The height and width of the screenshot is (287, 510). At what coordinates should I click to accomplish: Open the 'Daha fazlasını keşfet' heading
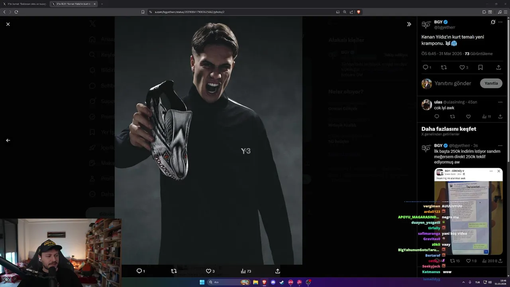pyautogui.click(x=449, y=129)
